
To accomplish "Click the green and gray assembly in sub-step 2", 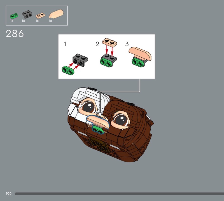I will (109, 60).
